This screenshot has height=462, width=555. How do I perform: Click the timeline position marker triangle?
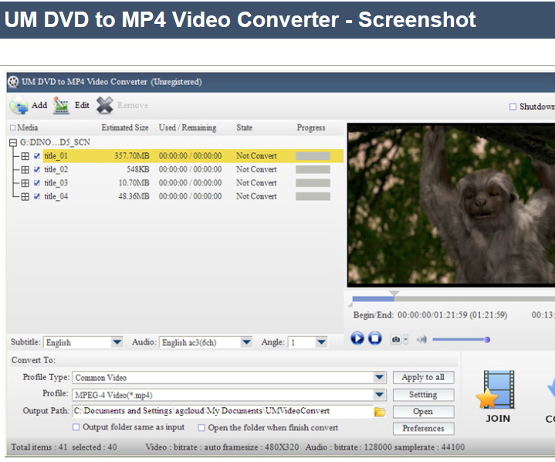[x=394, y=294]
